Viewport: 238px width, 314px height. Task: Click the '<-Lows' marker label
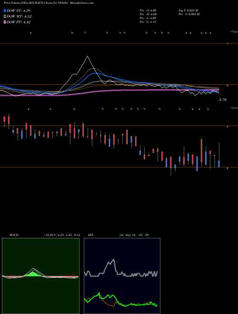[x=234, y=108]
